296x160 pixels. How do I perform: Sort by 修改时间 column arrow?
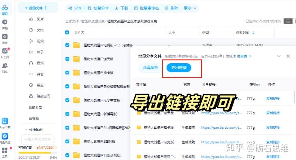(x=253, y=33)
